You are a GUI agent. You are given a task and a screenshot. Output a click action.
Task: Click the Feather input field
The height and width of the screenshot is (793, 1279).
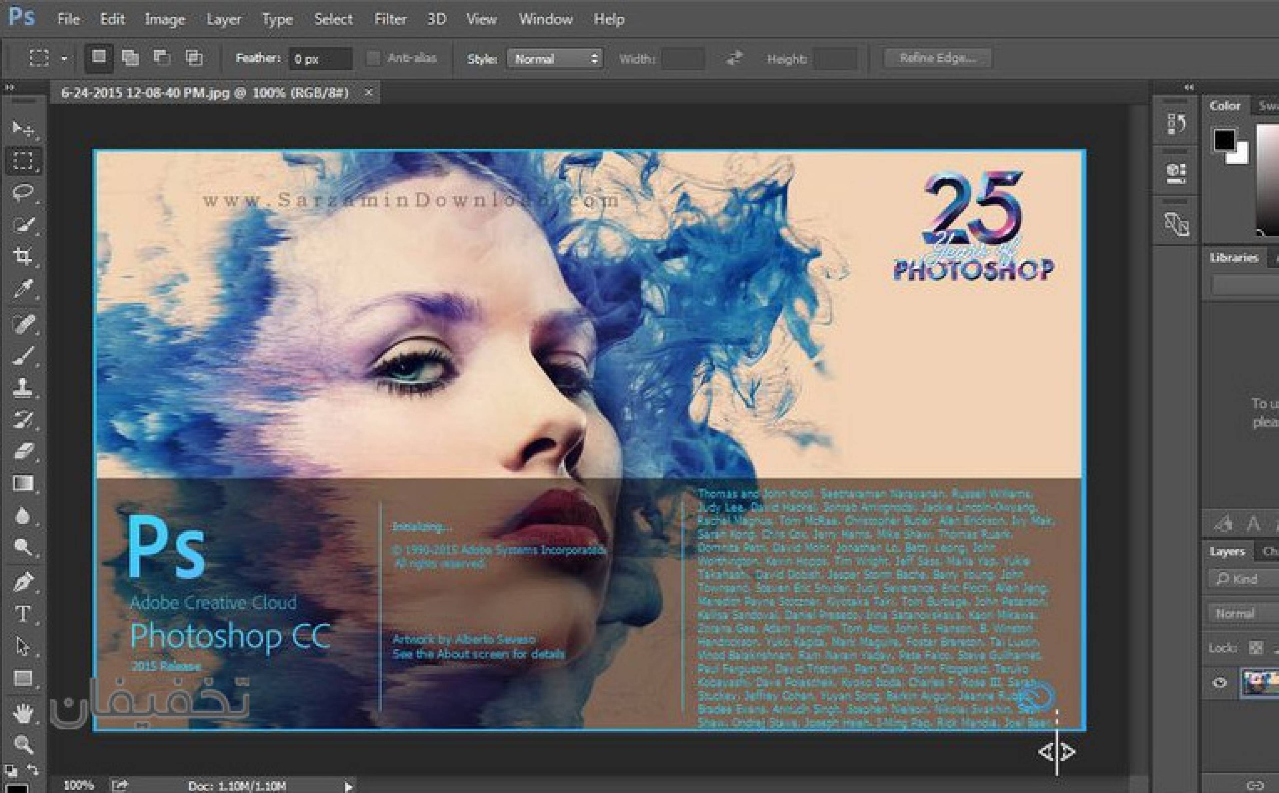coord(320,59)
